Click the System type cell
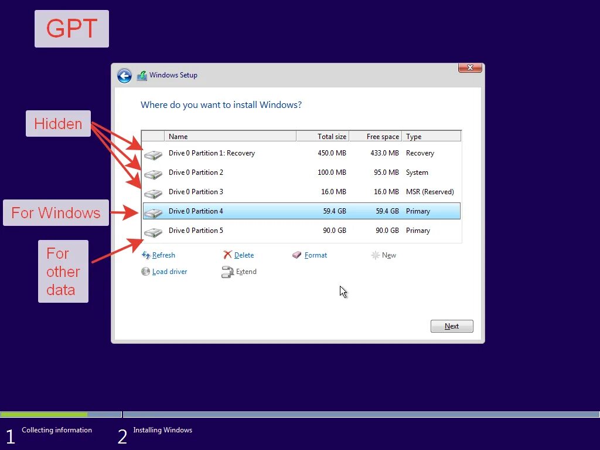Viewport: 600px width, 450px height. 417,172
